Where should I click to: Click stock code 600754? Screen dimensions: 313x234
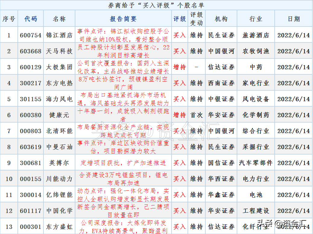30,35
